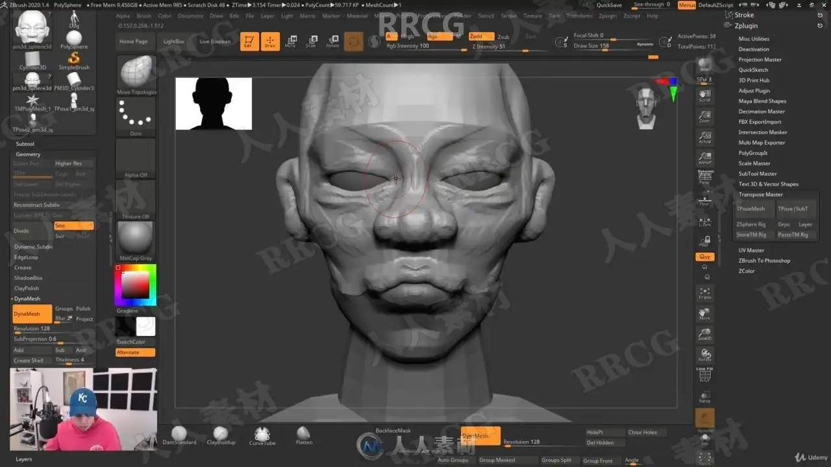Open the Alpha menu

[123, 16]
